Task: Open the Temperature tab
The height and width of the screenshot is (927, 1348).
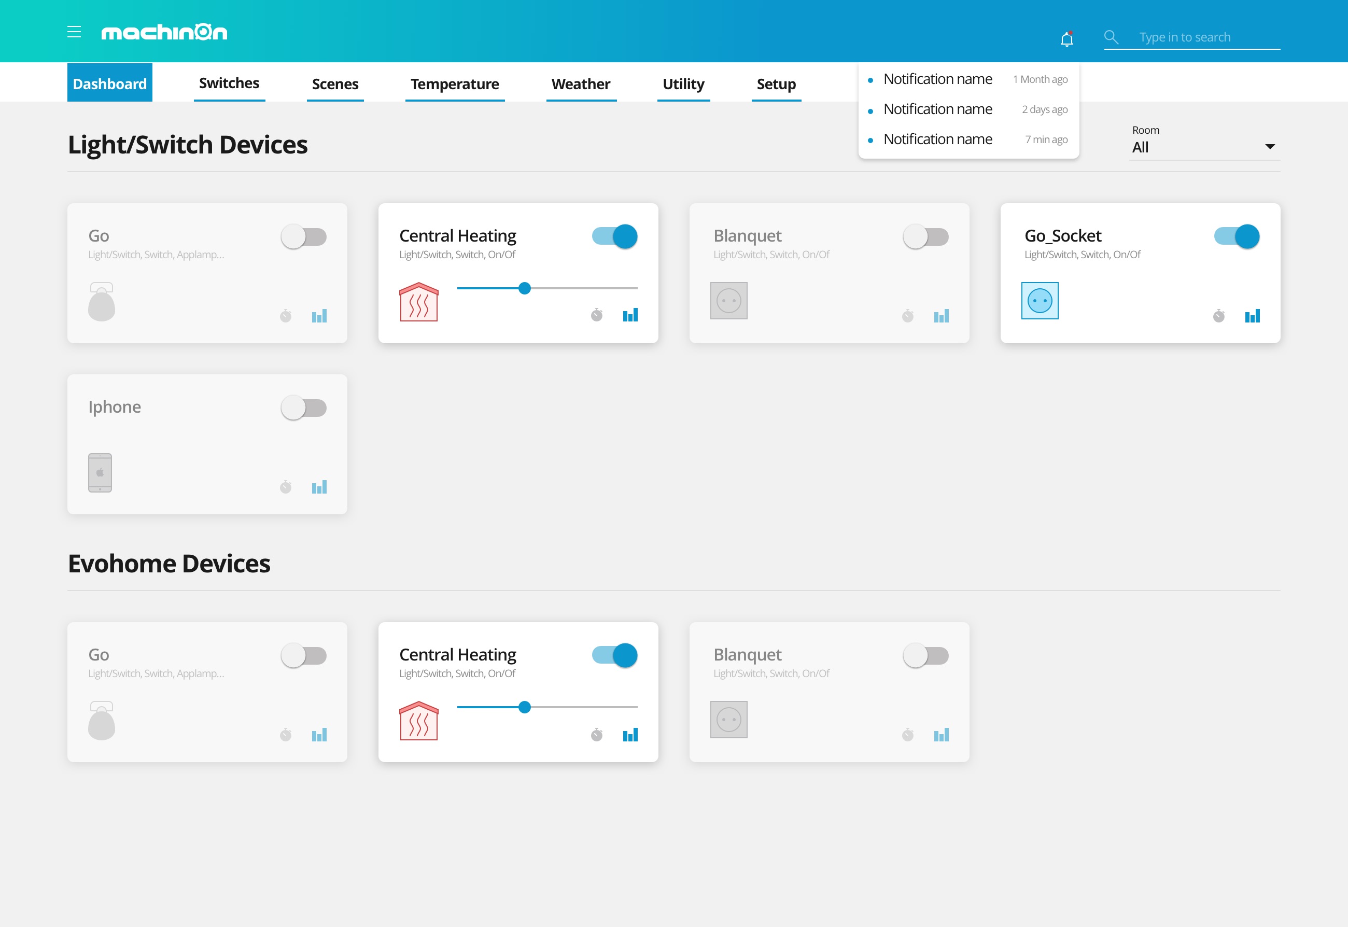Action: pyautogui.click(x=455, y=84)
